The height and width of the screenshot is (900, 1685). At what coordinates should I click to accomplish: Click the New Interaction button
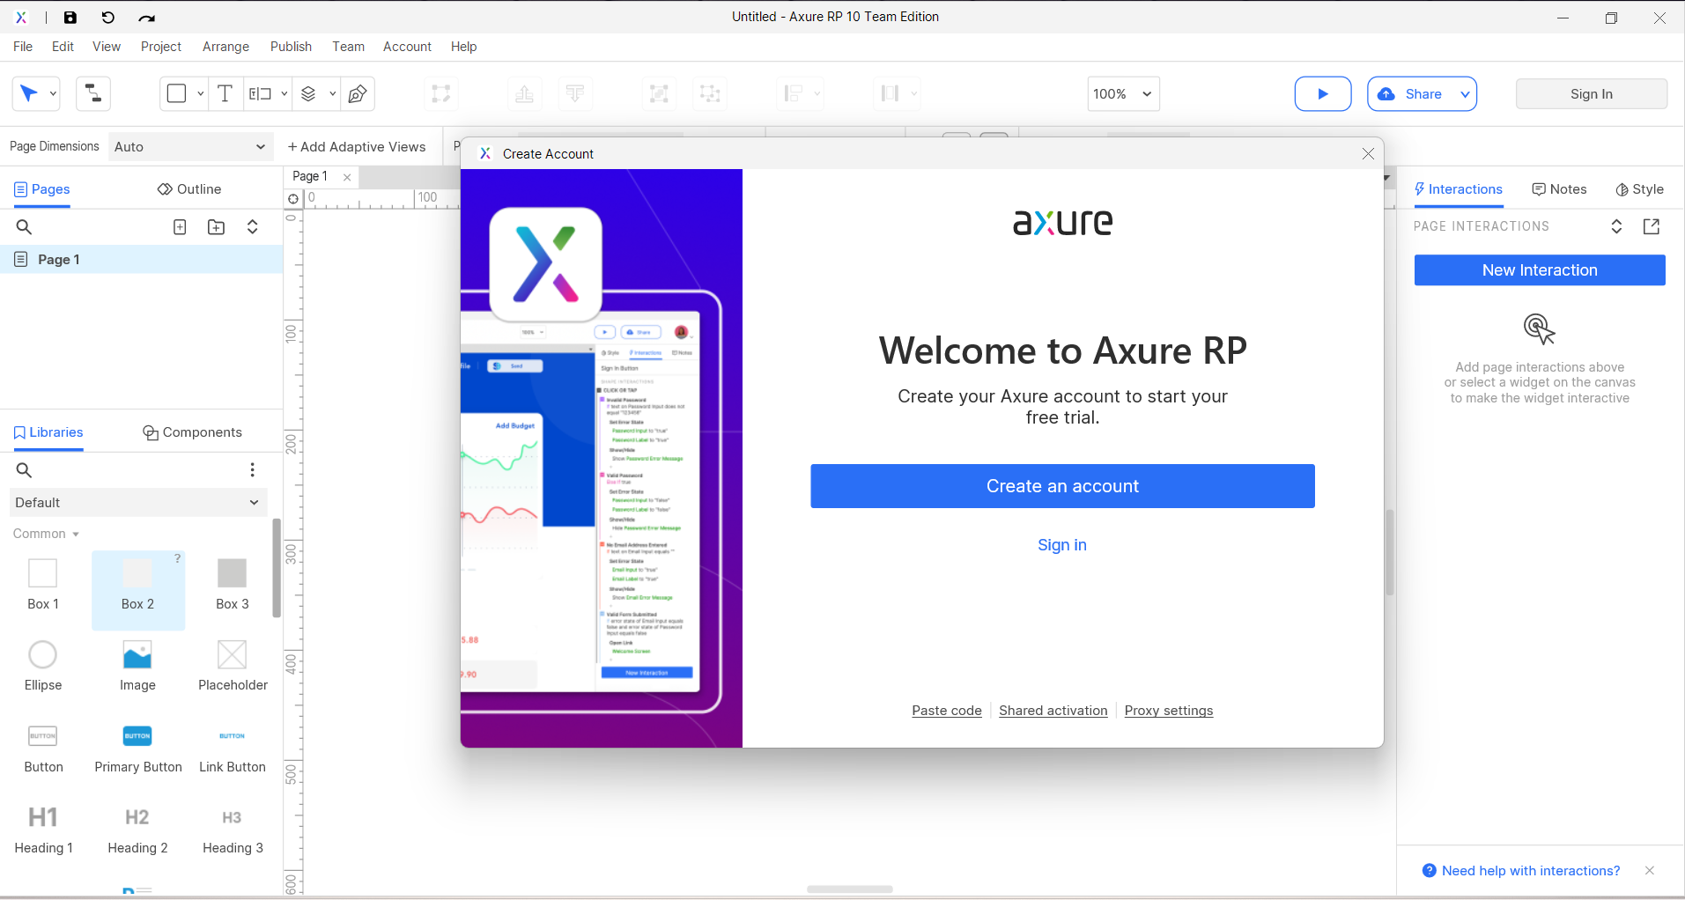pyautogui.click(x=1540, y=270)
